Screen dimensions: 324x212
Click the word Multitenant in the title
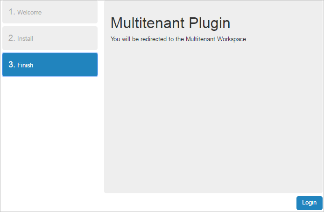point(148,23)
